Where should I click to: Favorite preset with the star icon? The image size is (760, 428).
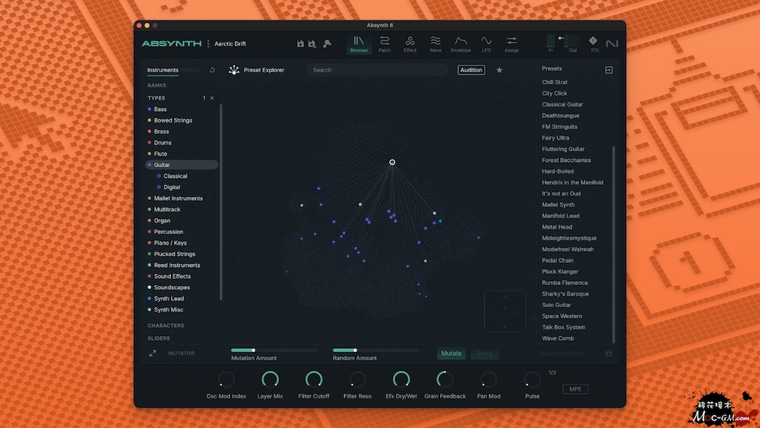pos(499,70)
